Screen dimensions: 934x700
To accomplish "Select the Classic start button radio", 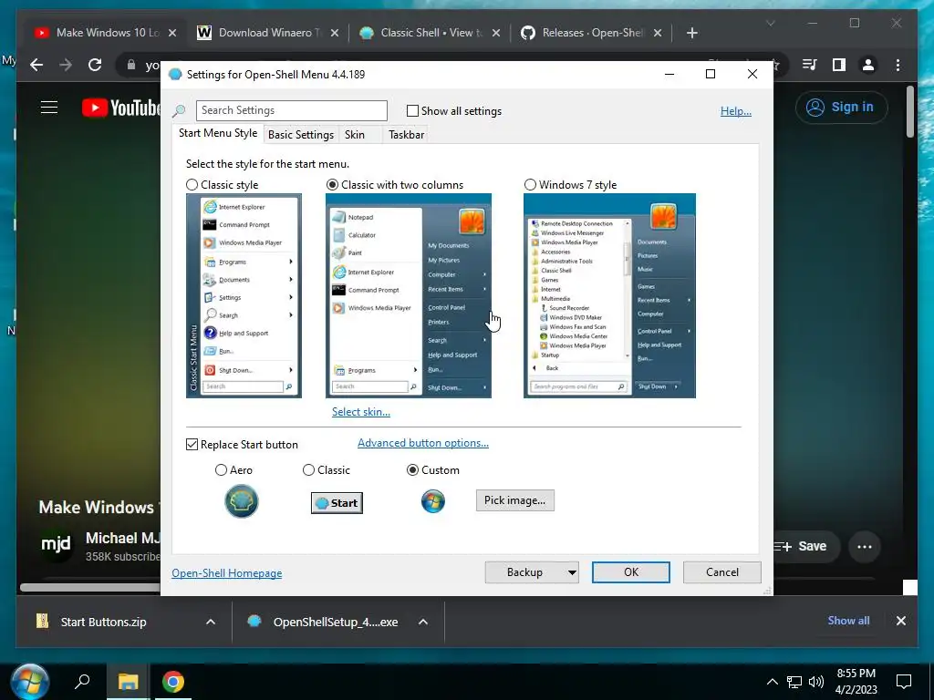I will (x=308, y=469).
